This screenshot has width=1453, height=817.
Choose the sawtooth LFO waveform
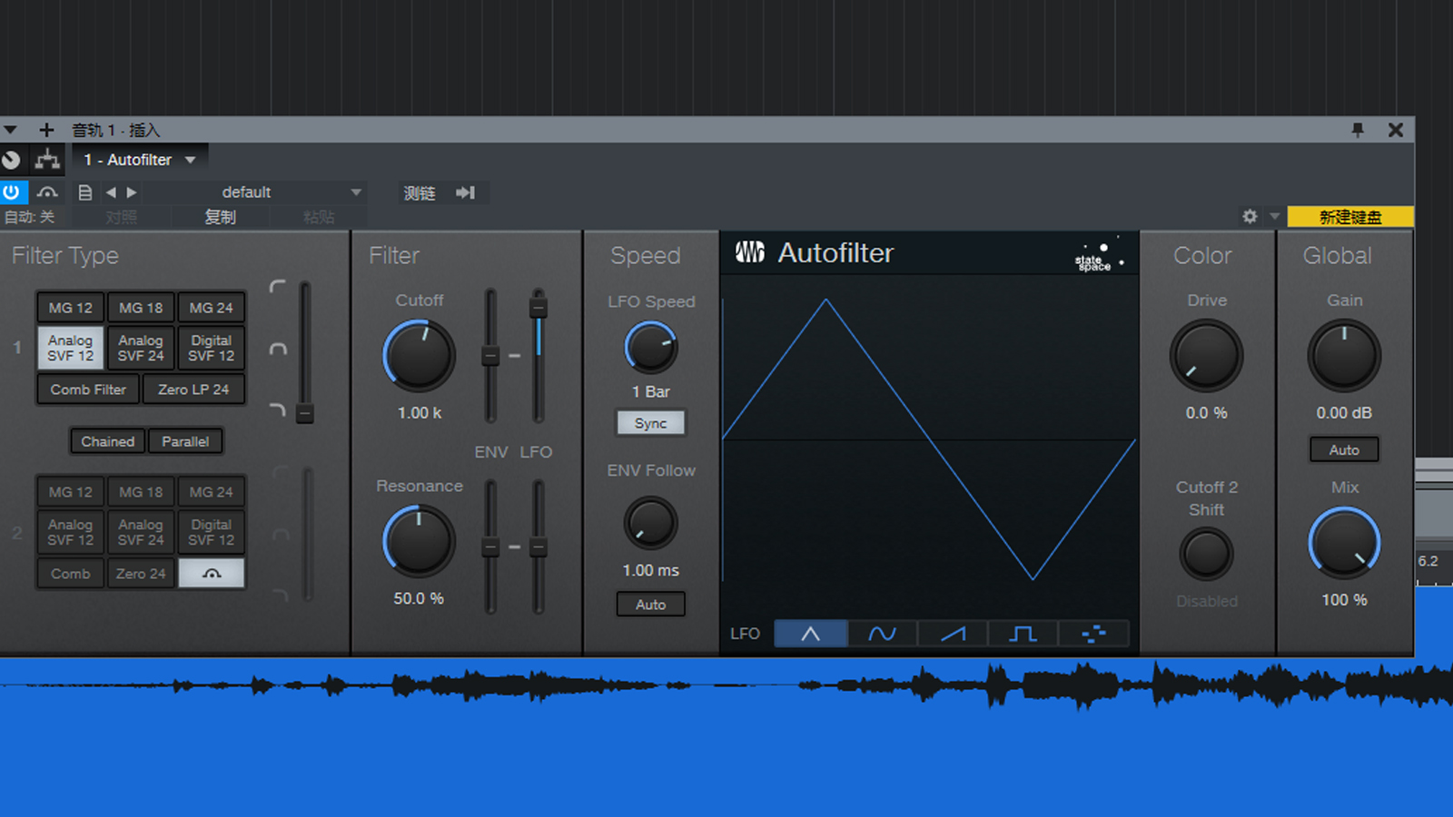click(x=953, y=634)
